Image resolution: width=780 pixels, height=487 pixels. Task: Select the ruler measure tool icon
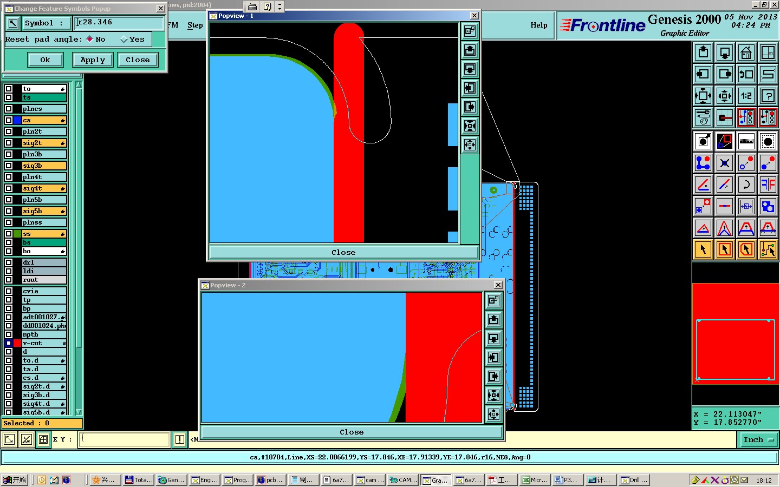[x=746, y=141]
